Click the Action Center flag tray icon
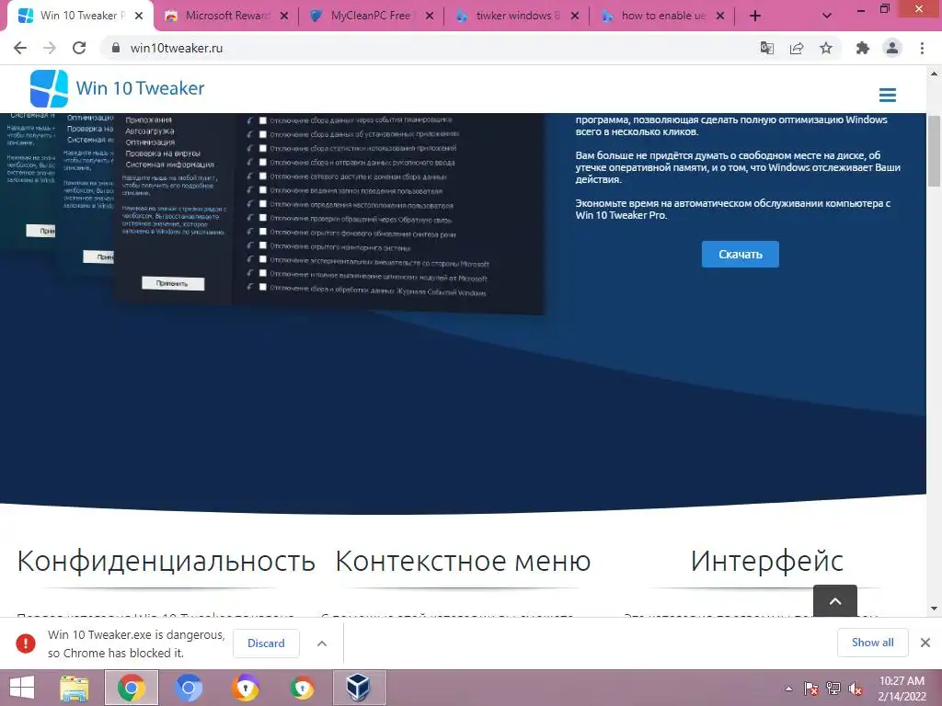The image size is (942, 706). (x=810, y=689)
